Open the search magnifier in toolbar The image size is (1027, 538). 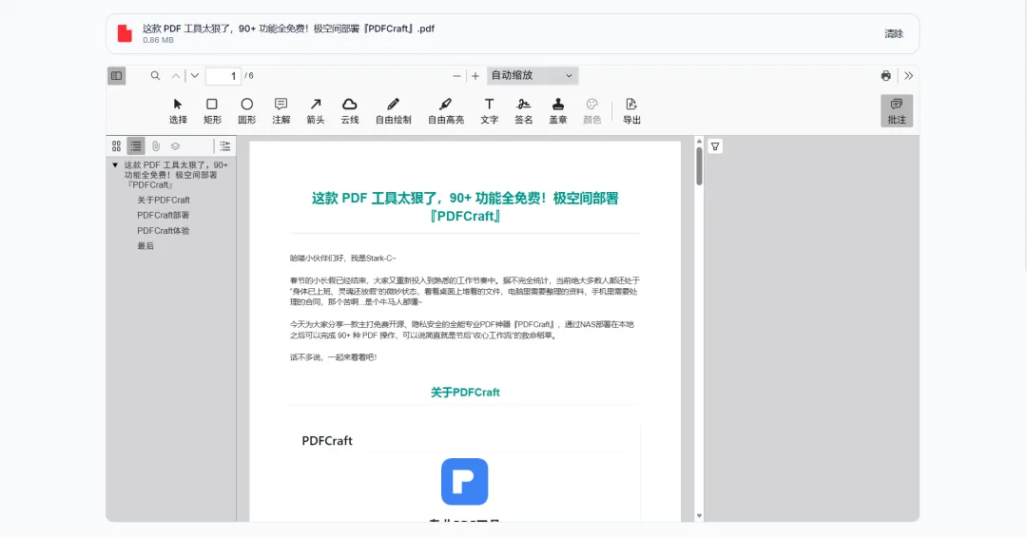click(x=155, y=76)
